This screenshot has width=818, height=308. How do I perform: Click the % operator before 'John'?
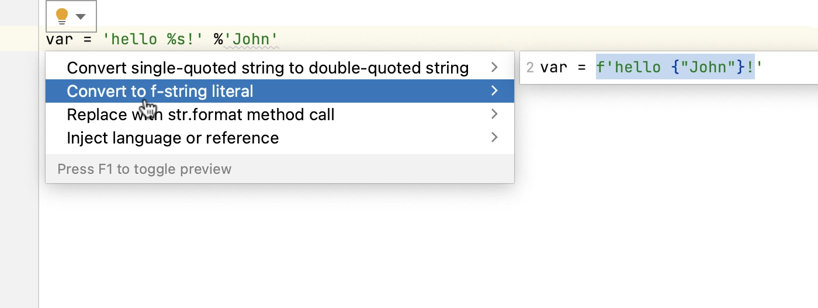coord(218,39)
